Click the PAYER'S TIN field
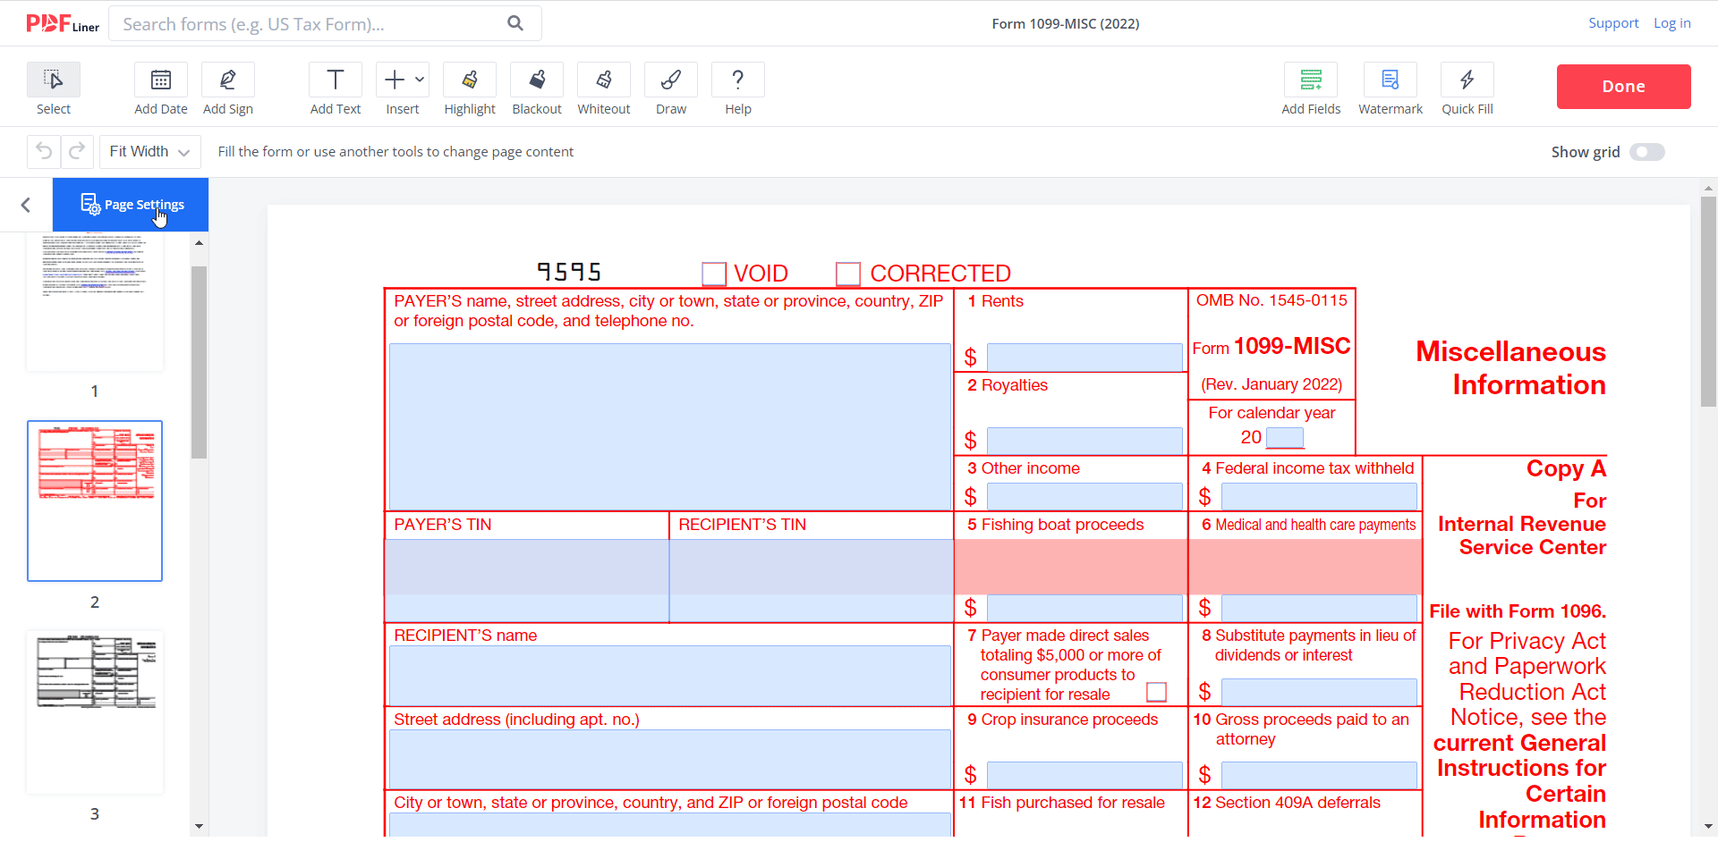The height and width of the screenshot is (842, 1718). pos(527,580)
